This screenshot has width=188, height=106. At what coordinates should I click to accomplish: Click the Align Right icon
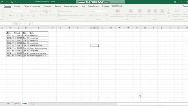(x=47, y=15)
